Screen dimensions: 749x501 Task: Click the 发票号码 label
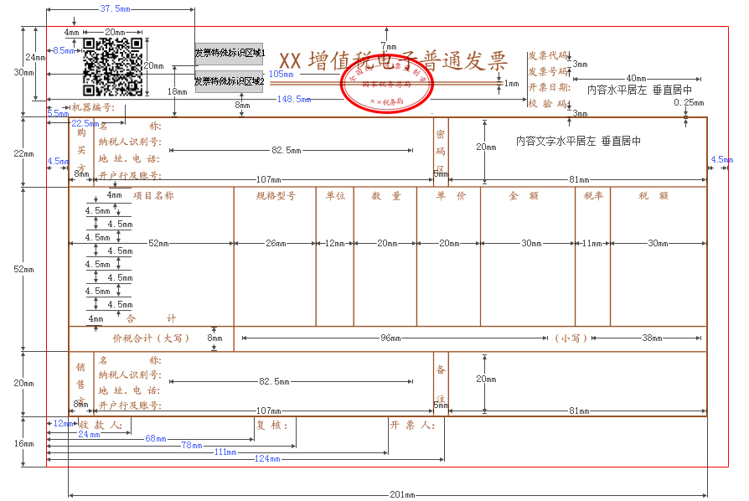click(x=547, y=72)
